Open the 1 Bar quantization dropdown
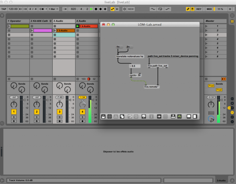This screenshot has width=236, height=184. coord(53,8)
